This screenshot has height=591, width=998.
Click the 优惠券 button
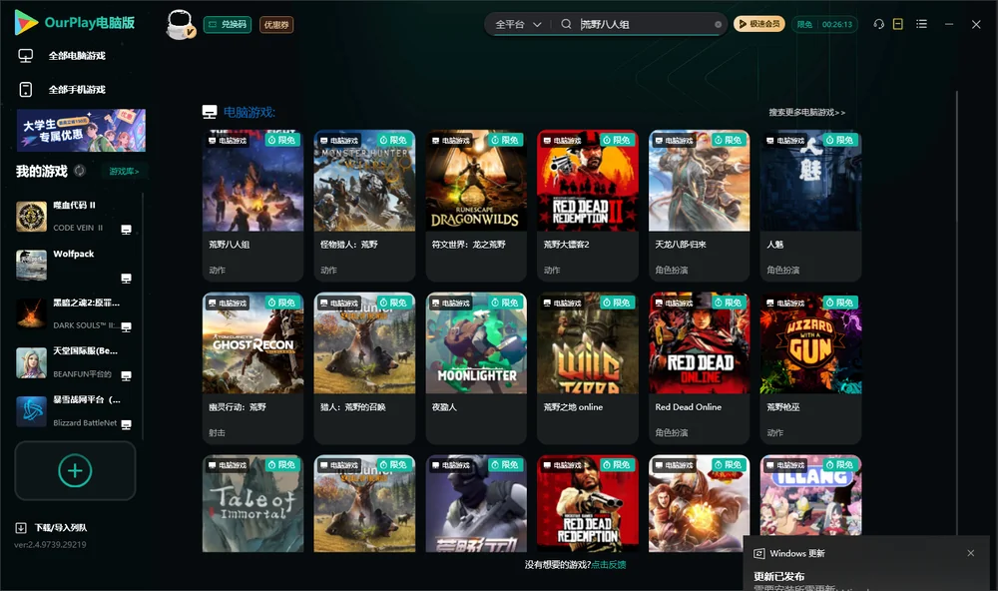coord(276,25)
